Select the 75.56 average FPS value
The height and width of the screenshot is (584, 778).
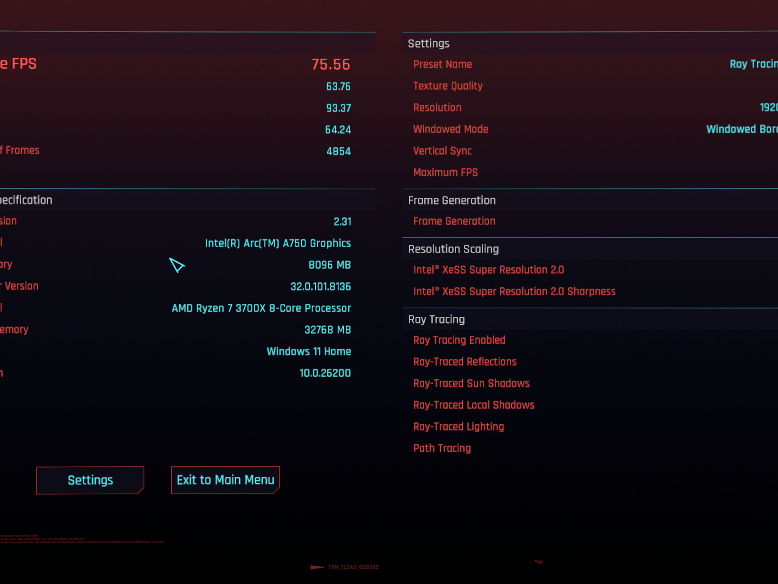[x=331, y=65]
